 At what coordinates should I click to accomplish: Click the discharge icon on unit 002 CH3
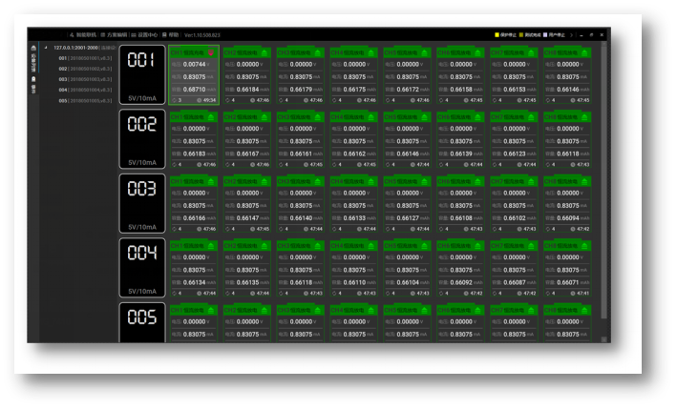click(318, 117)
